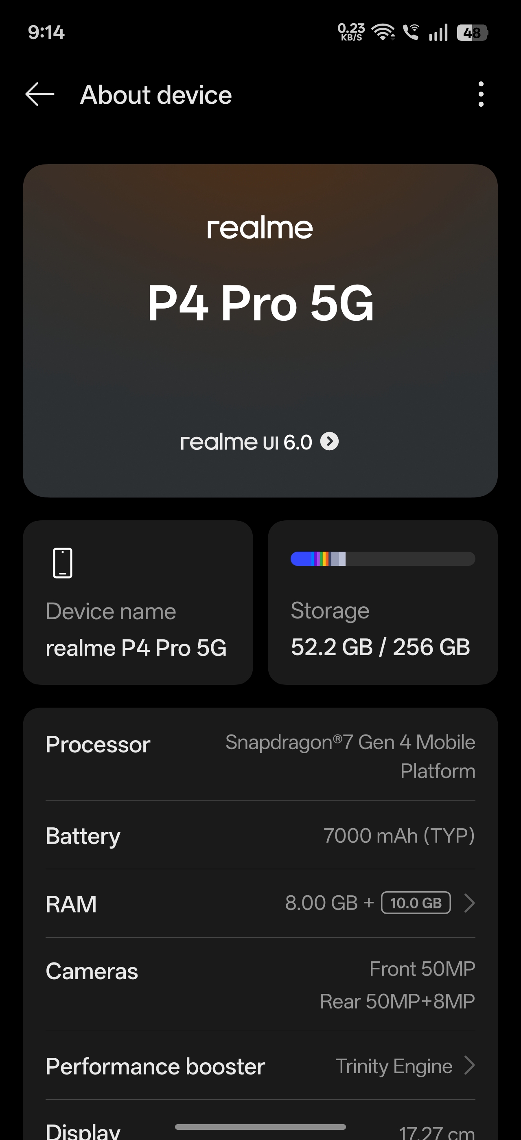The width and height of the screenshot is (521, 1140).
Task: Tap the phone icon in Device name card
Action: click(62, 563)
